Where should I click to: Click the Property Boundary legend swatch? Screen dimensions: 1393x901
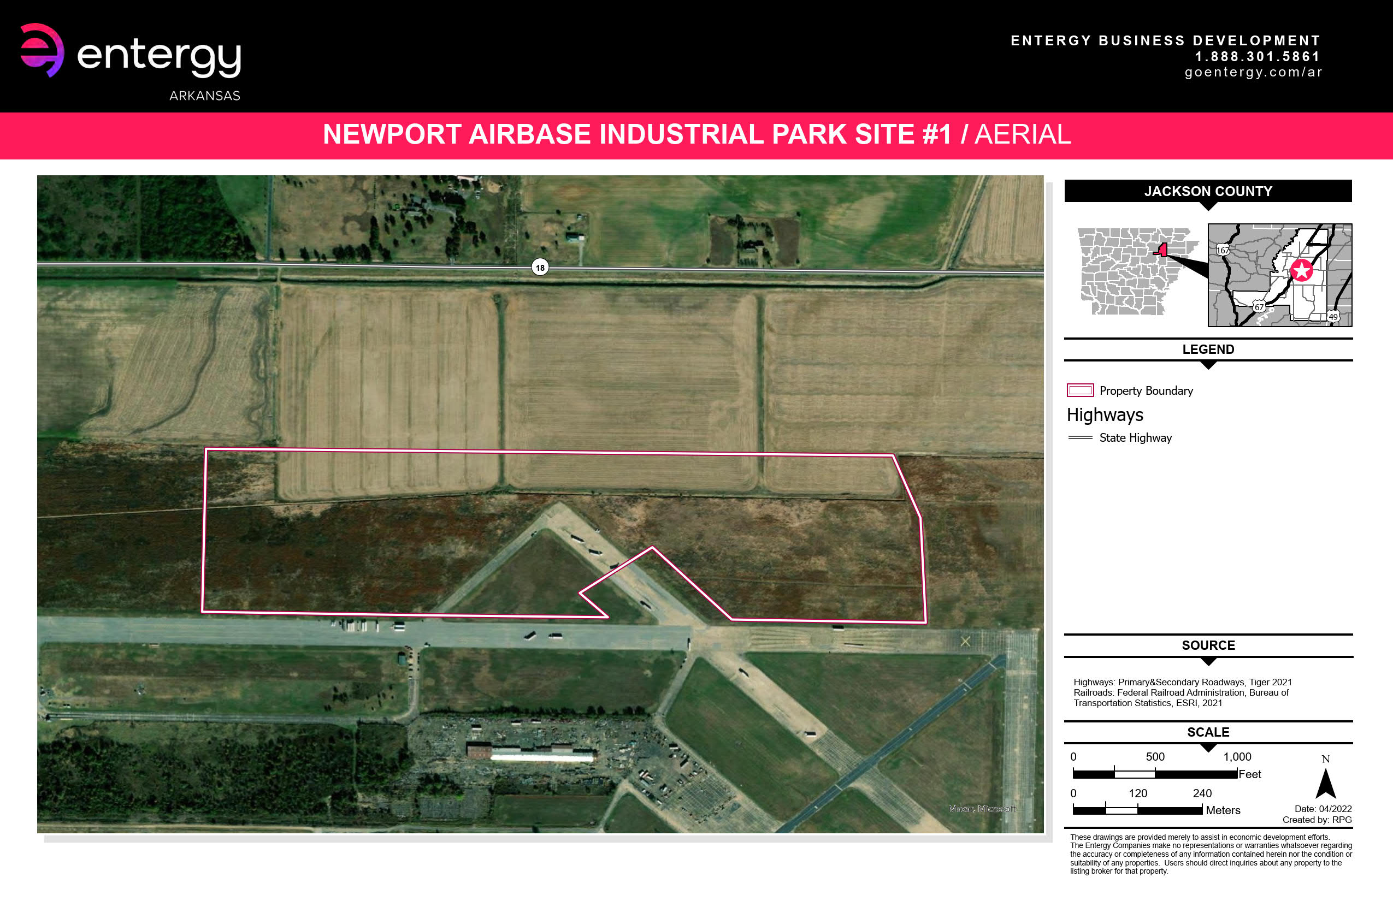point(1080,390)
